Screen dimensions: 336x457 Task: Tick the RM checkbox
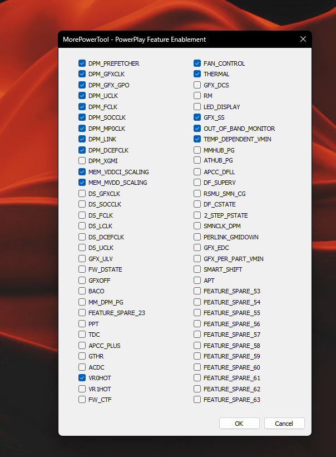(197, 96)
